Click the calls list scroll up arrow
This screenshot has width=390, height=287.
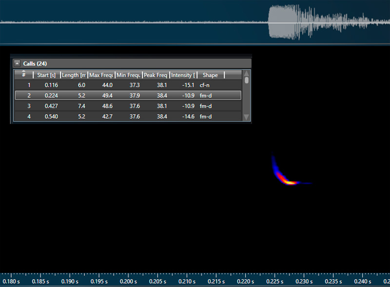pyautogui.click(x=247, y=74)
